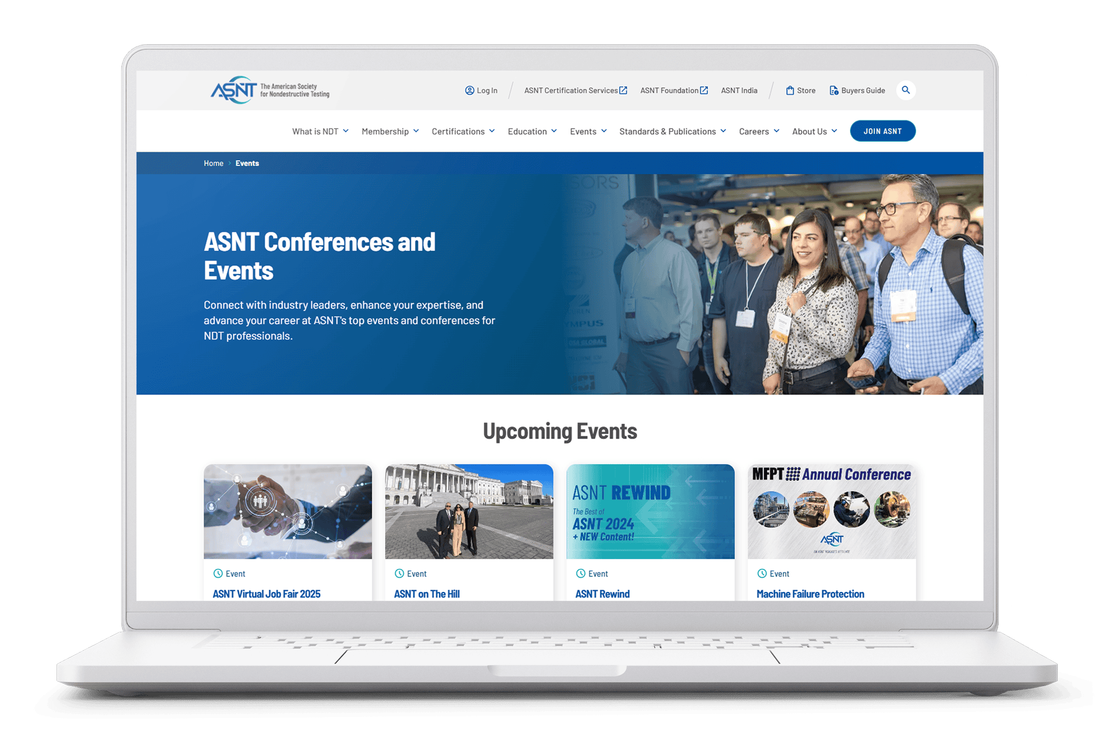Image resolution: width=1120 pixels, height=736 pixels.
Task: Open the Machine Failure Protection event title
Action: pyautogui.click(x=810, y=594)
